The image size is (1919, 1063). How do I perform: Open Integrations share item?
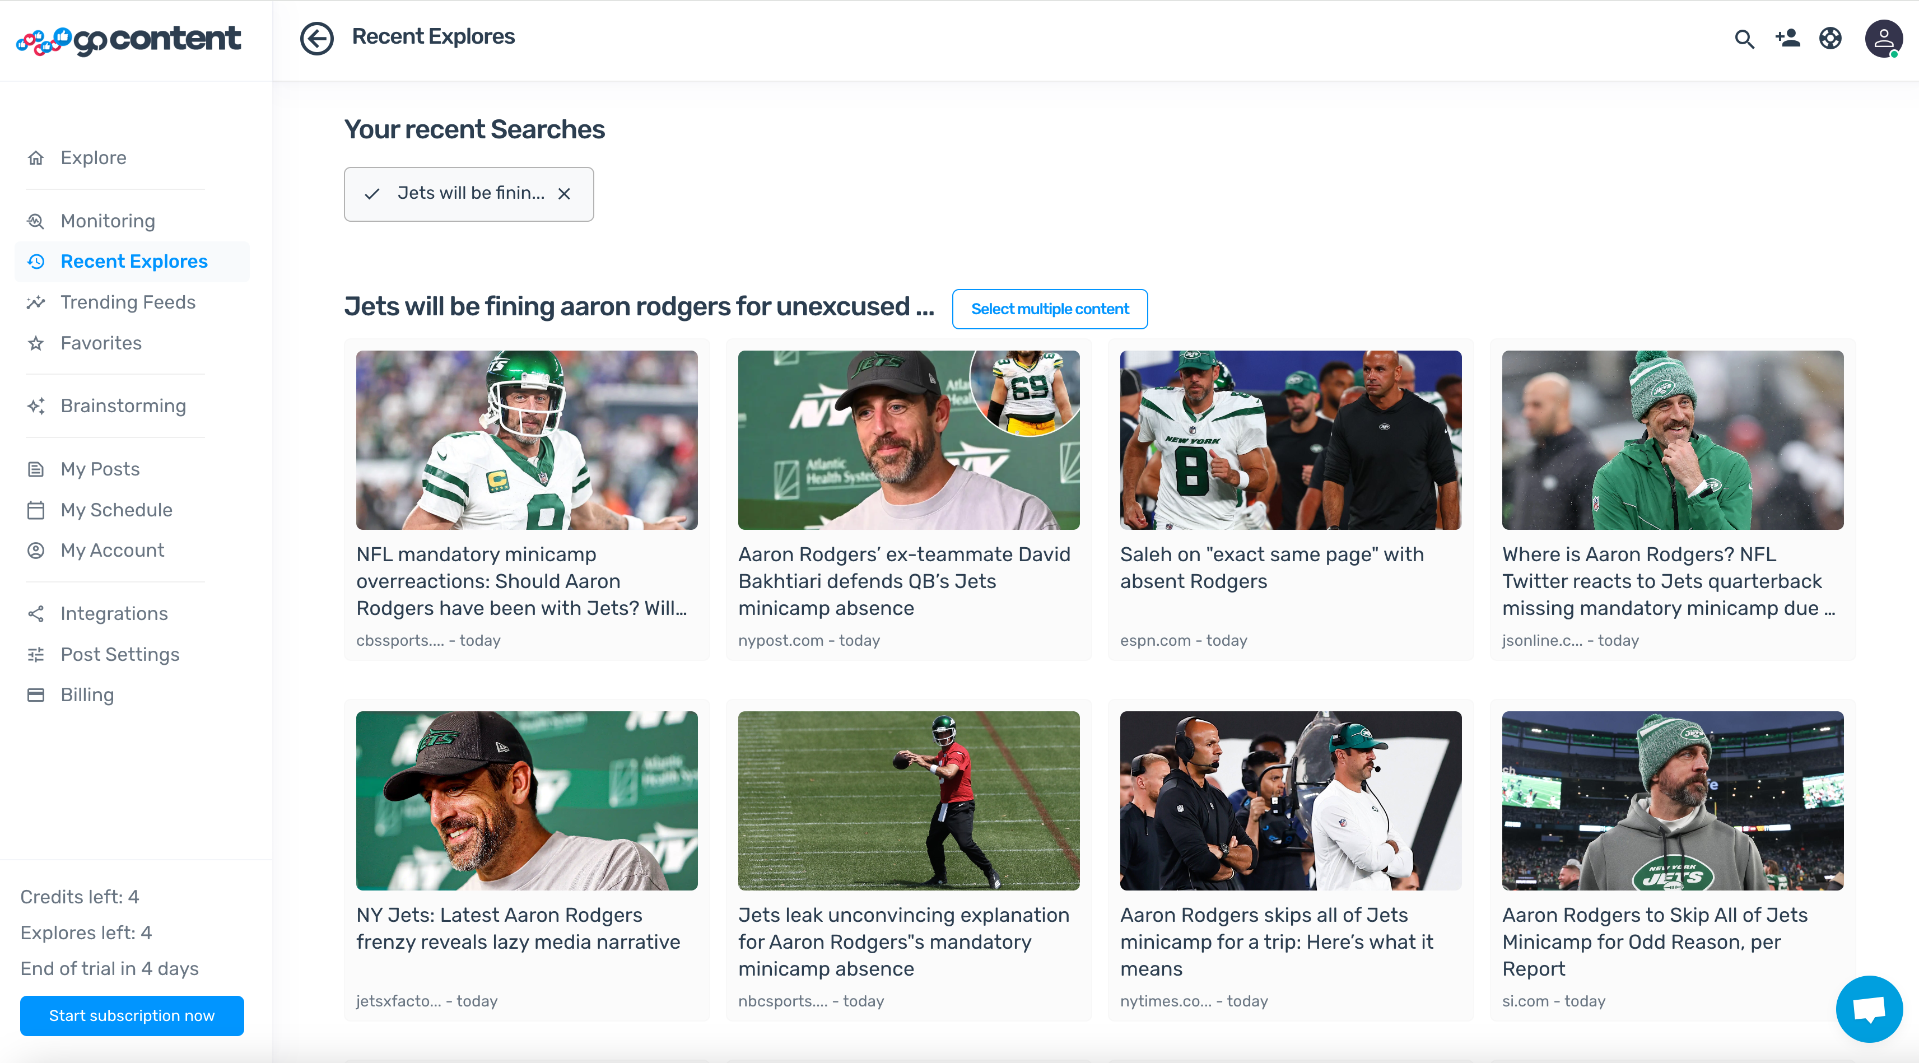(x=114, y=614)
